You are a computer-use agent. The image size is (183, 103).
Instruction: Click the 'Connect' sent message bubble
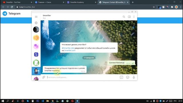pos(121,63)
